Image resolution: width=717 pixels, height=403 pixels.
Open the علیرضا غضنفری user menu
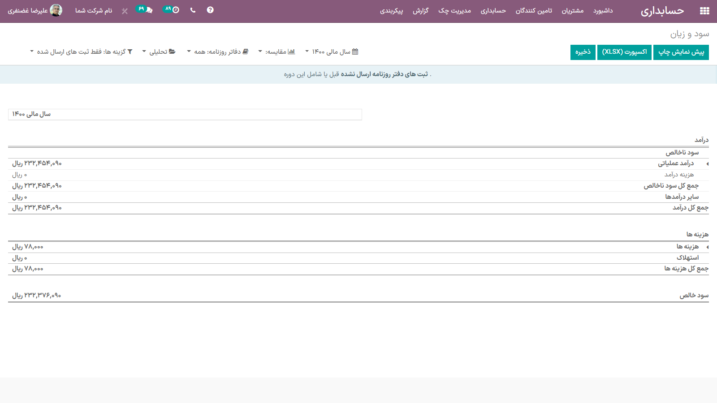point(35,10)
